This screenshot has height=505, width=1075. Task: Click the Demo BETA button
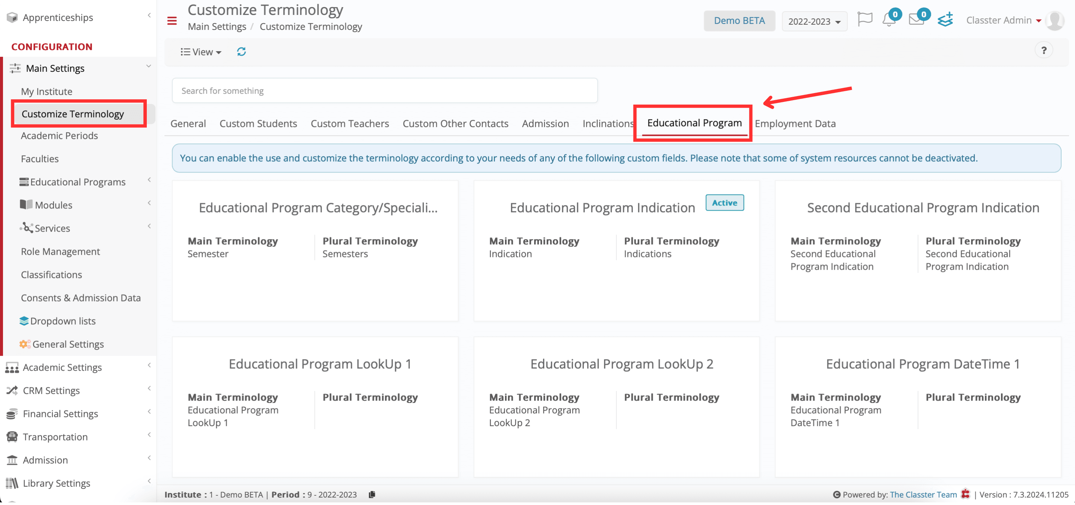coord(739,21)
